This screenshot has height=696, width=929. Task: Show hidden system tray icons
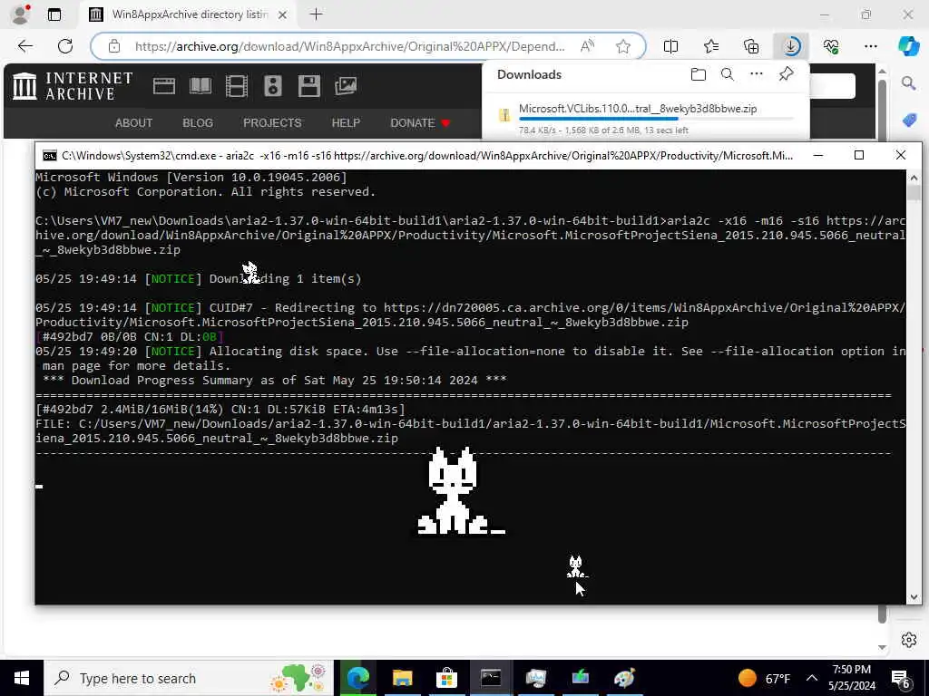coord(812,678)
